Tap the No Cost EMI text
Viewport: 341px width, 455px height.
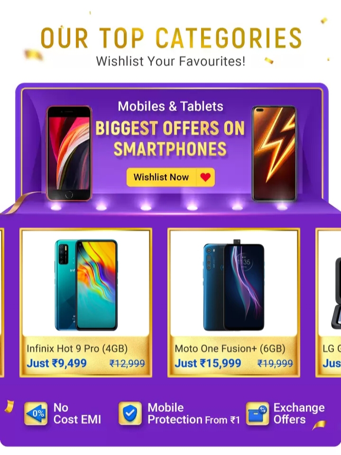tap(77, 413)
